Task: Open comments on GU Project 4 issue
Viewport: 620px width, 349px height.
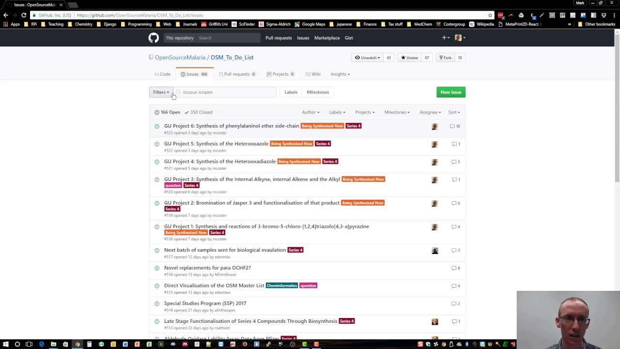Action: click(x=456, y=162)
